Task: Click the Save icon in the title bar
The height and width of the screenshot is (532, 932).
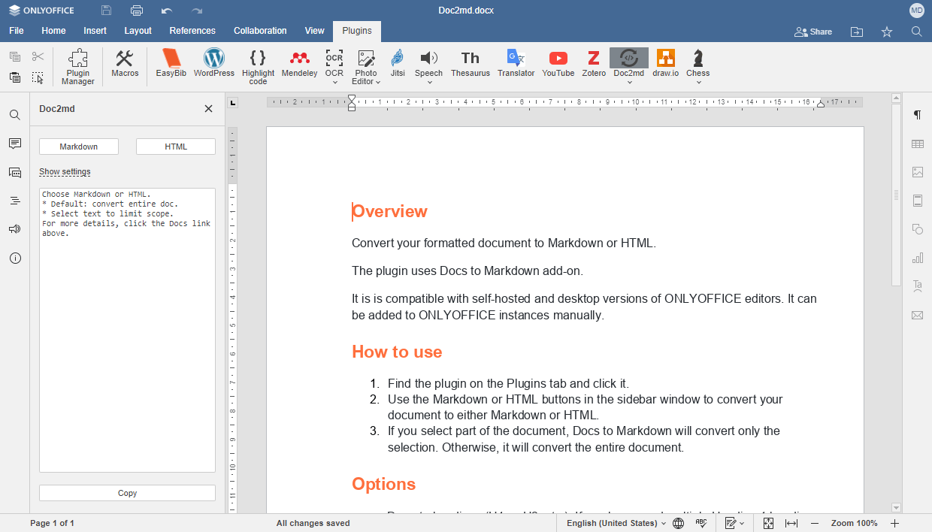Action: (x=107, y=11)
